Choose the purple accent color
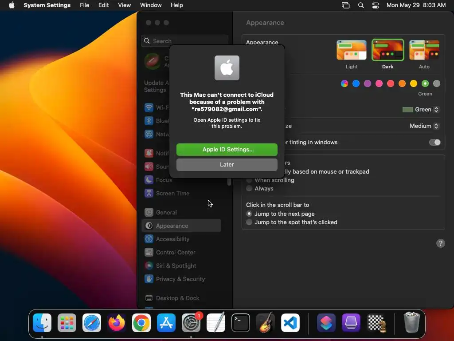454x341 pixels. click(368, 84)
